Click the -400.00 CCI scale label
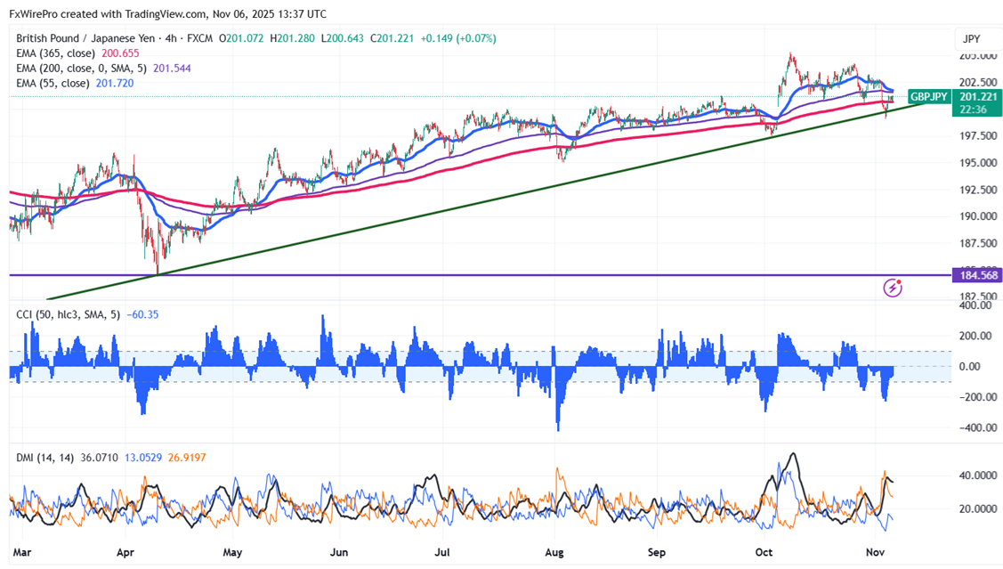1003x569 pixels. 979,427
